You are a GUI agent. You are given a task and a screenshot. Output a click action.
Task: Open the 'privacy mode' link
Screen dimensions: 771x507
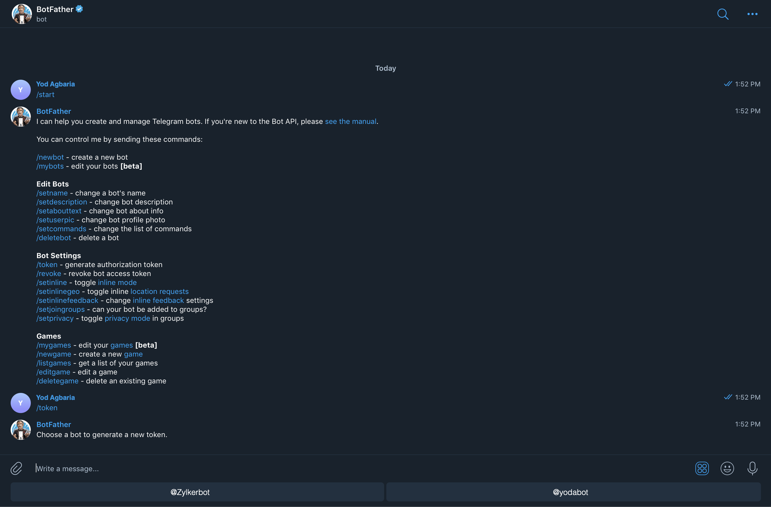[127, 318]
